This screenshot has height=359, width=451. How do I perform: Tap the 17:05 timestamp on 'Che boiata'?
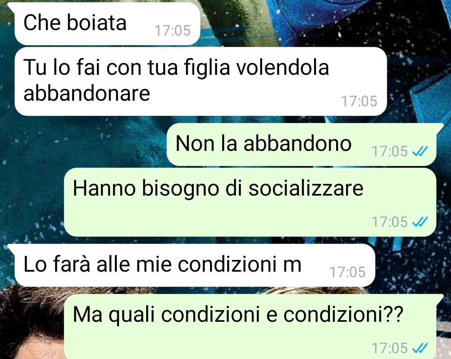pos(172,31)
